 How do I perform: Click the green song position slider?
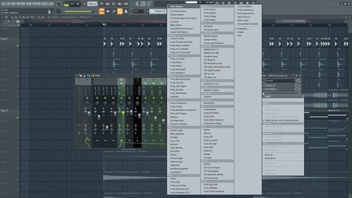tap(80, 11)
